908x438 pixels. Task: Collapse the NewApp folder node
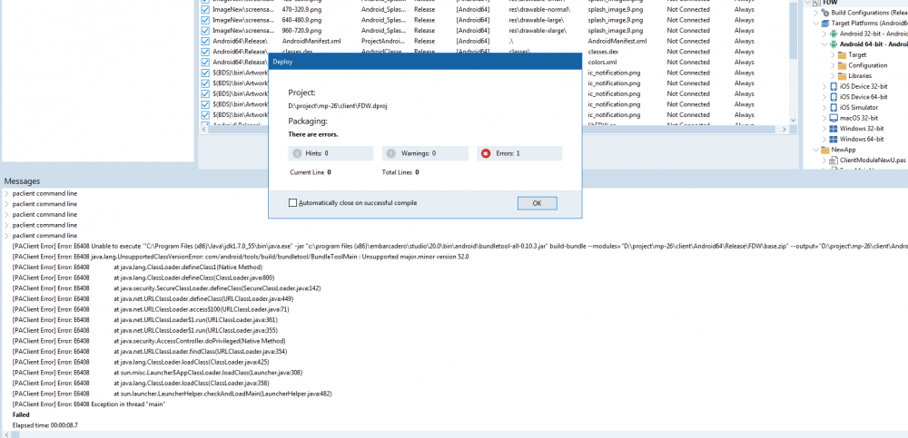pos(816,150)
